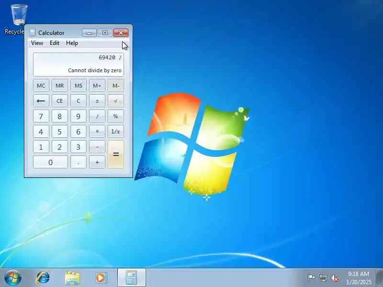
Task: Click the Calculator title bar icon
Action: (33, 33)
